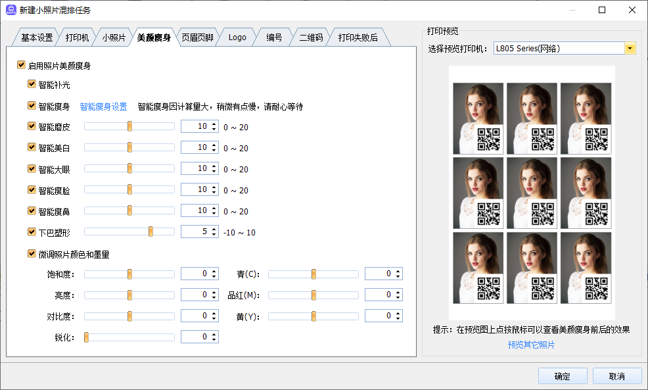Toggle the 微调照片颜色和墨里 checkbox
Screen dimensions: 648x390
pyautogui.click(x=32, y=254)
